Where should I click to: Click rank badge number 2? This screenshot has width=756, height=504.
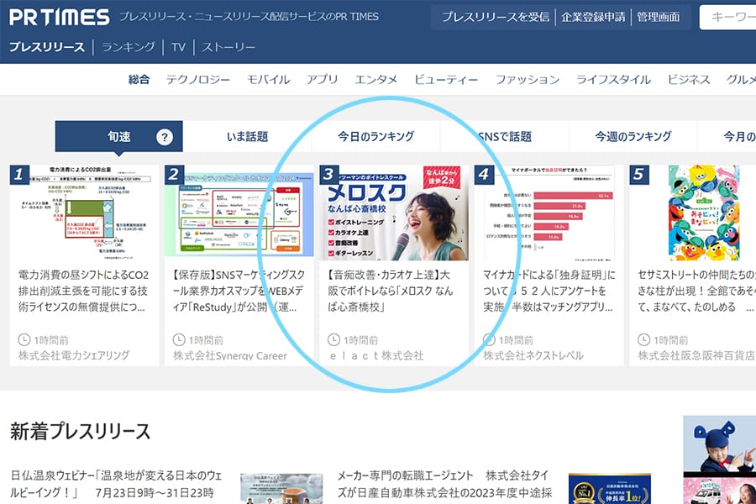174,174
